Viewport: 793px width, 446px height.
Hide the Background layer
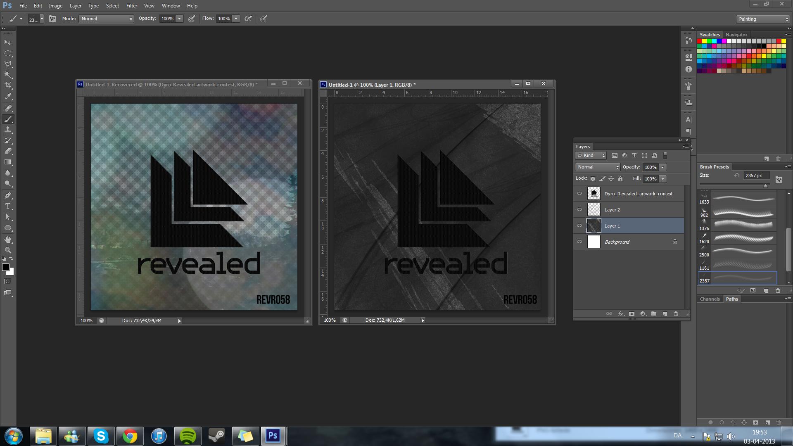pyautogui.click(x=579, y=242)
